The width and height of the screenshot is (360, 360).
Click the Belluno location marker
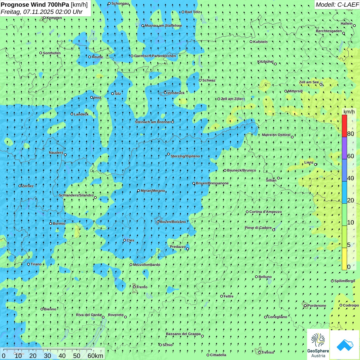point(256,277)
